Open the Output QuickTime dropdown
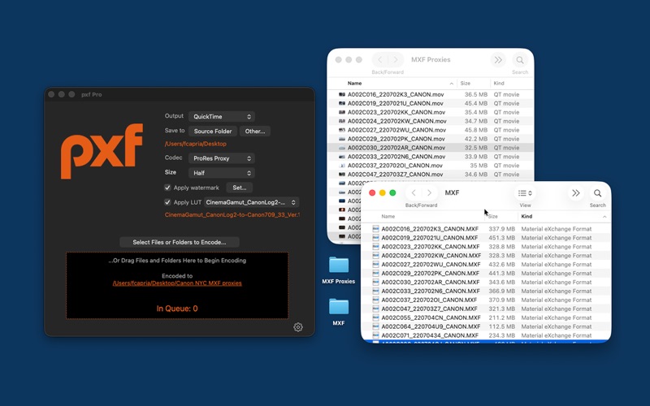Viewport: 650px width, 406px height. (222, 117)
